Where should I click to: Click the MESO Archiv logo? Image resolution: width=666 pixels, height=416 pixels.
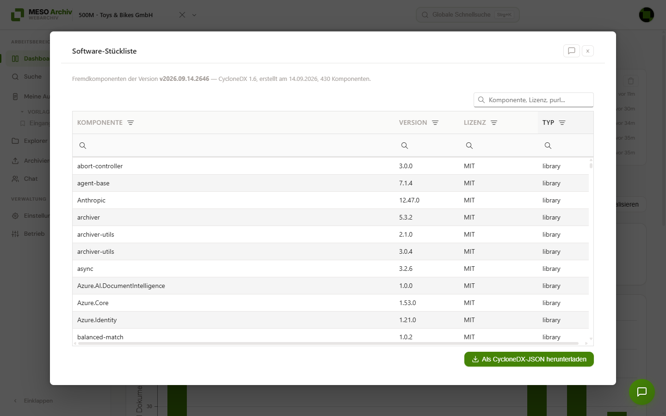42,15
